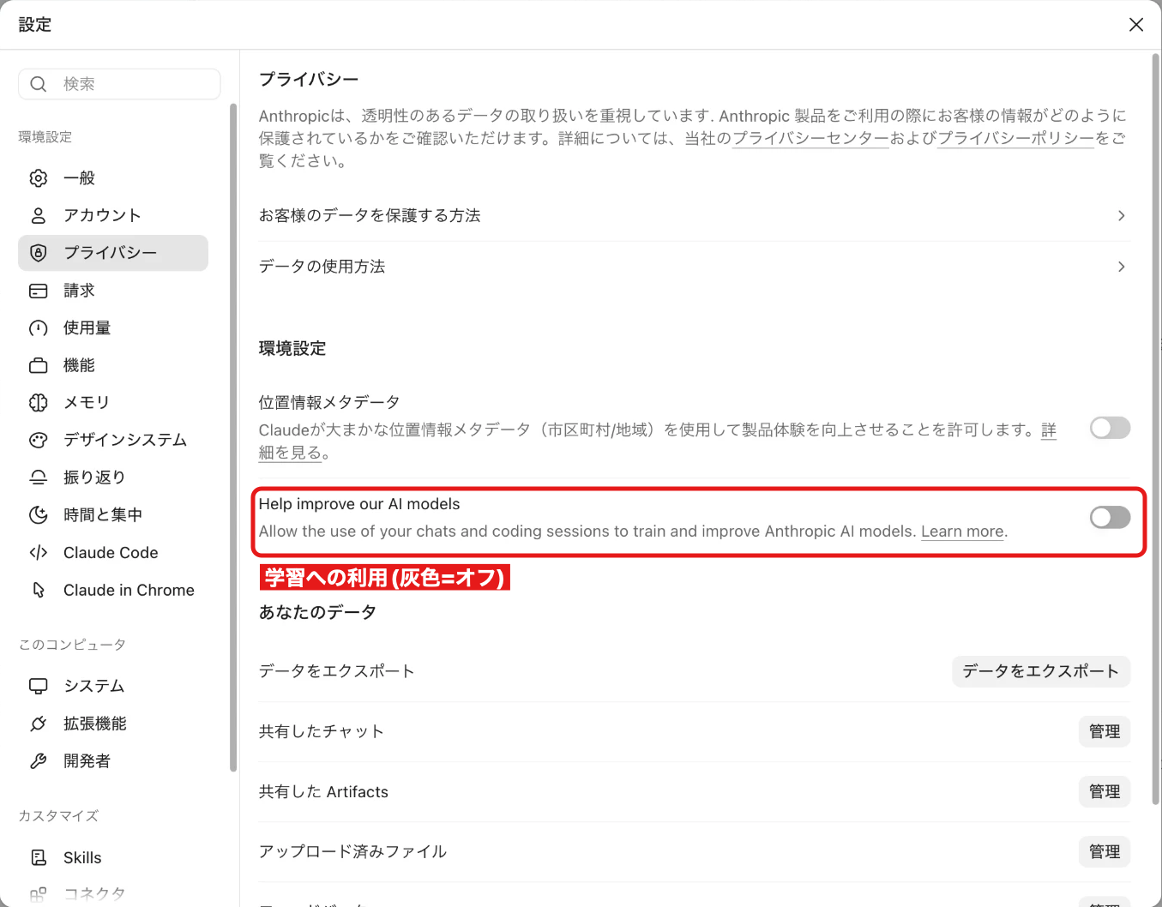Screen dimensions: 1162x907
Task: Click 管理 button for 共有した Artifacts
Action: pos(1105,791)
